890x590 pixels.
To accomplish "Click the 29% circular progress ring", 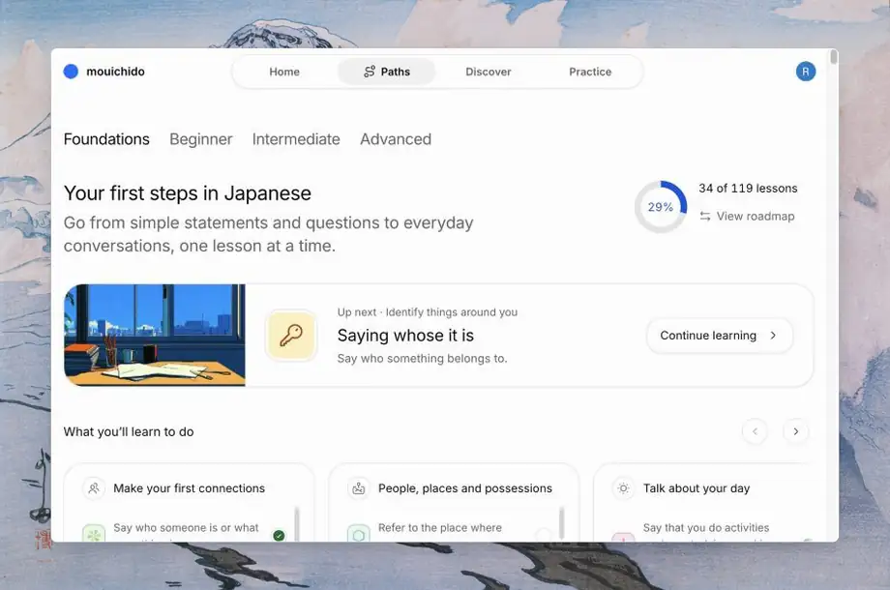I will coord(661,207).
